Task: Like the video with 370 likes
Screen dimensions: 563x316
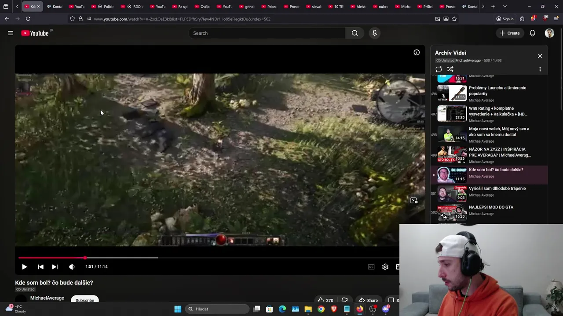Action: click(x=326, y=300)
